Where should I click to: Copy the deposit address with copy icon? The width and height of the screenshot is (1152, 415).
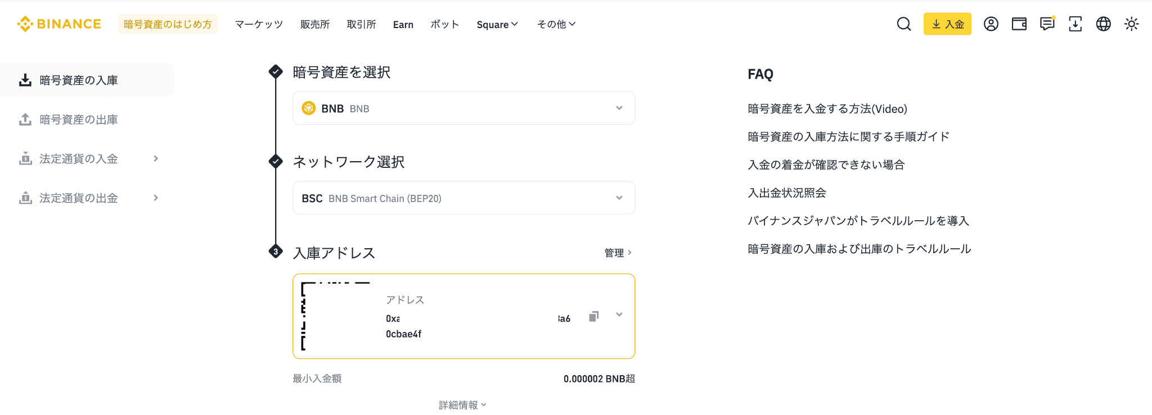pos(593,317)
